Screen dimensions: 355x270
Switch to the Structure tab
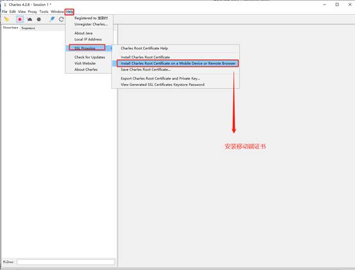pos(10,28)
